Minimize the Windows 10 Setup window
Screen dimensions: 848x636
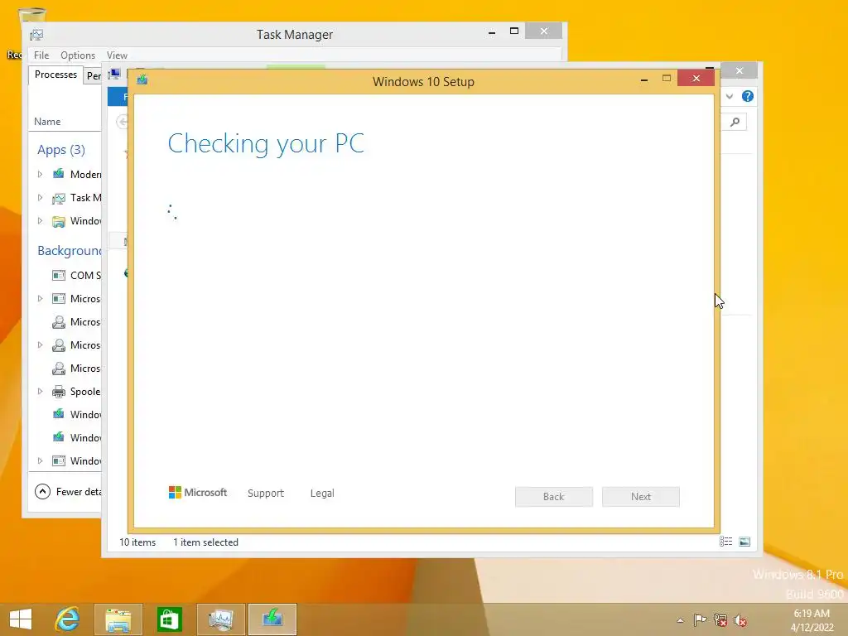(x=644, y=79)
